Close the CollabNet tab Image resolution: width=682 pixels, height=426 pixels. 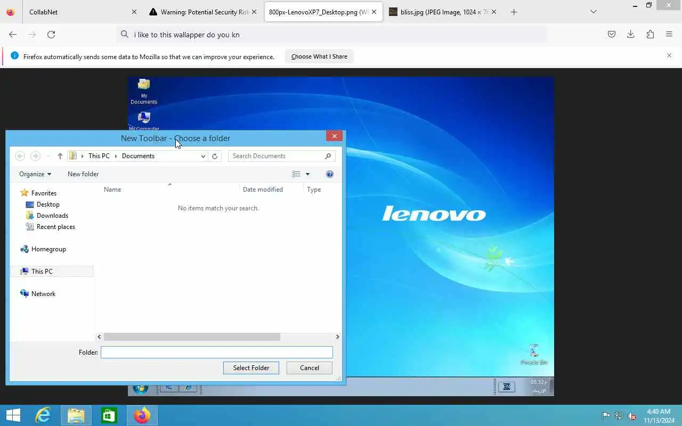(x=134, y=12)
